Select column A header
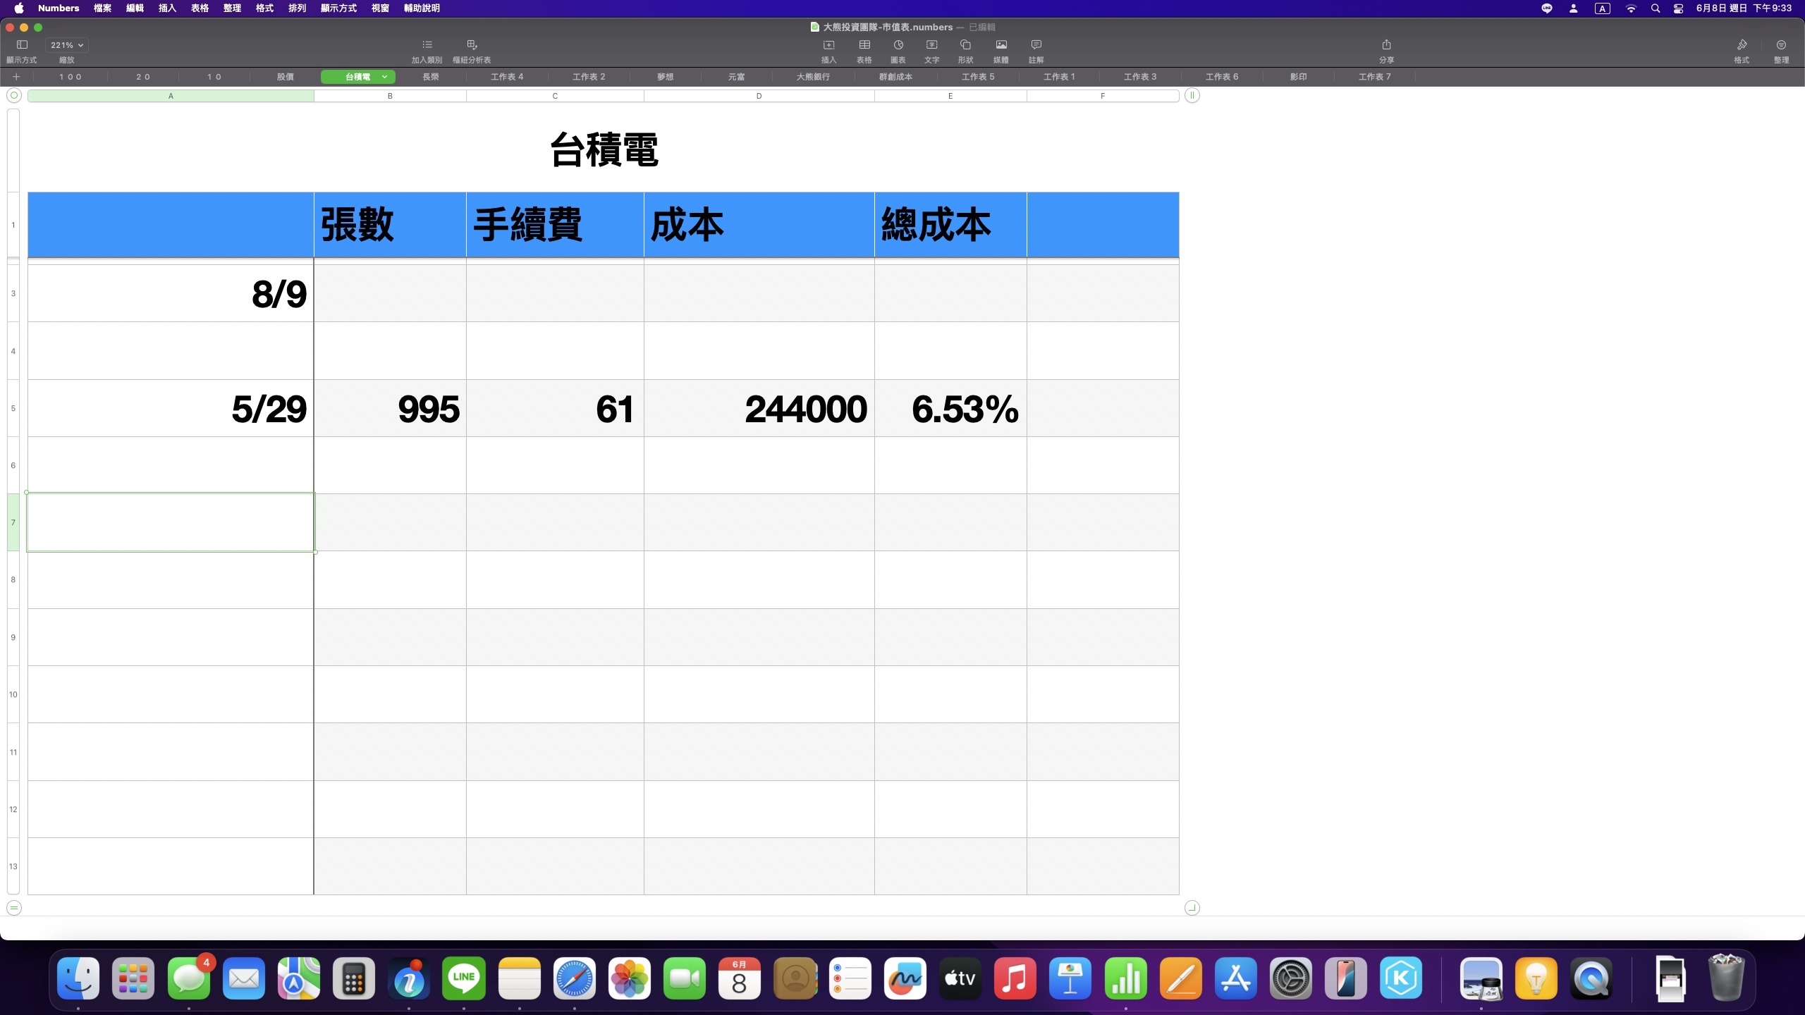This screenshot has height=1015, width=1805. (x=171, y=96)
